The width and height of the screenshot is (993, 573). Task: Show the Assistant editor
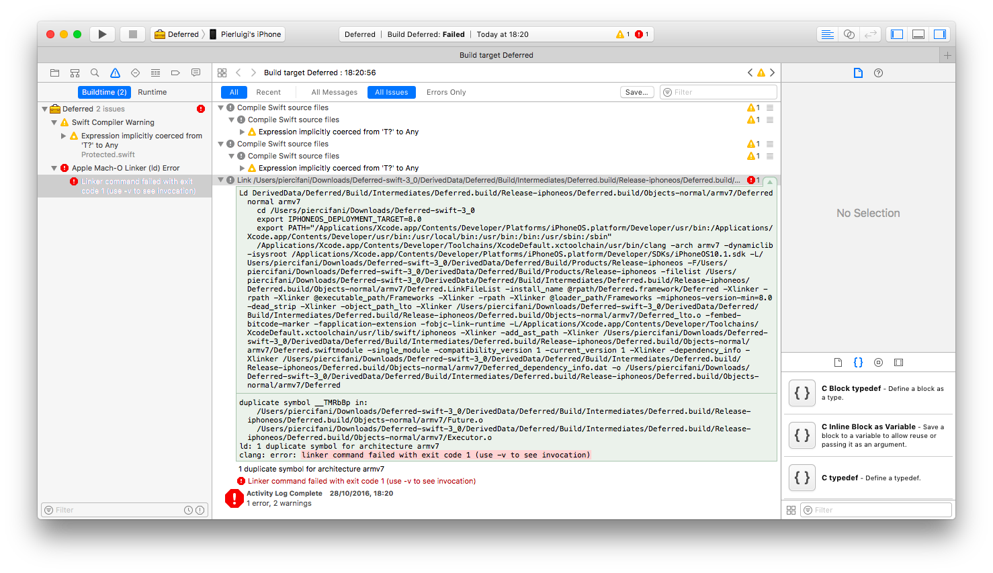[x=849, y=34]
